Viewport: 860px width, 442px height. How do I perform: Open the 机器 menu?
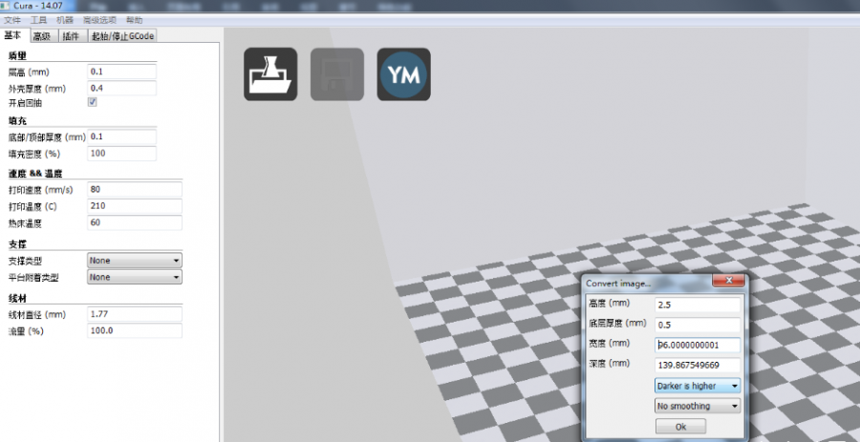(x=65, y=20)
